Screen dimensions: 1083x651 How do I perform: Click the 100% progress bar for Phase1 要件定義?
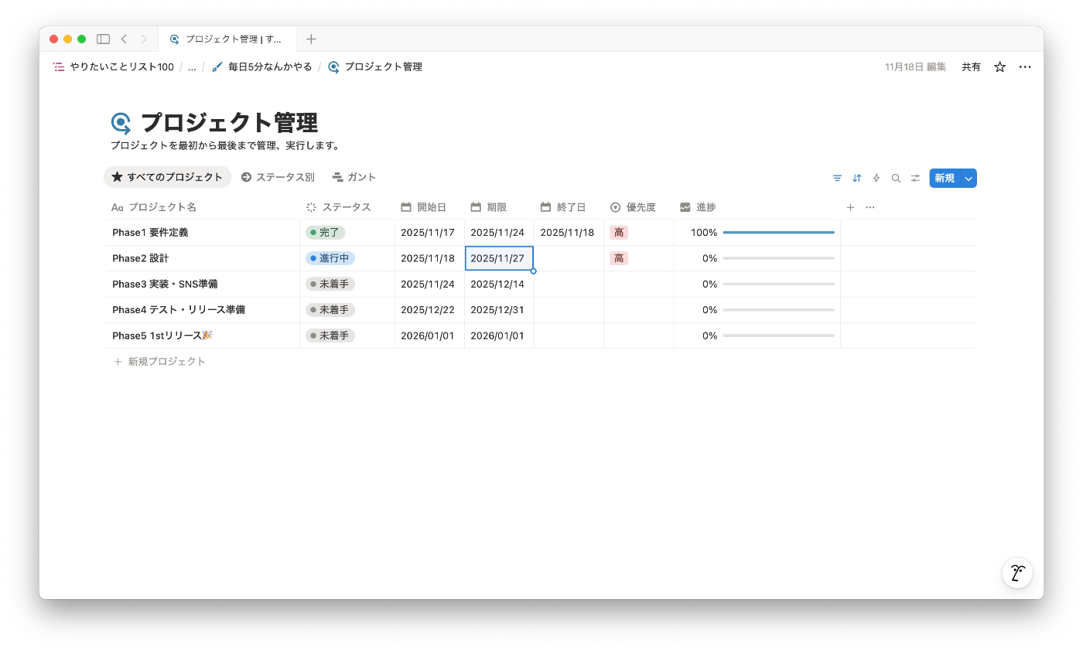[x=779, y=232]
